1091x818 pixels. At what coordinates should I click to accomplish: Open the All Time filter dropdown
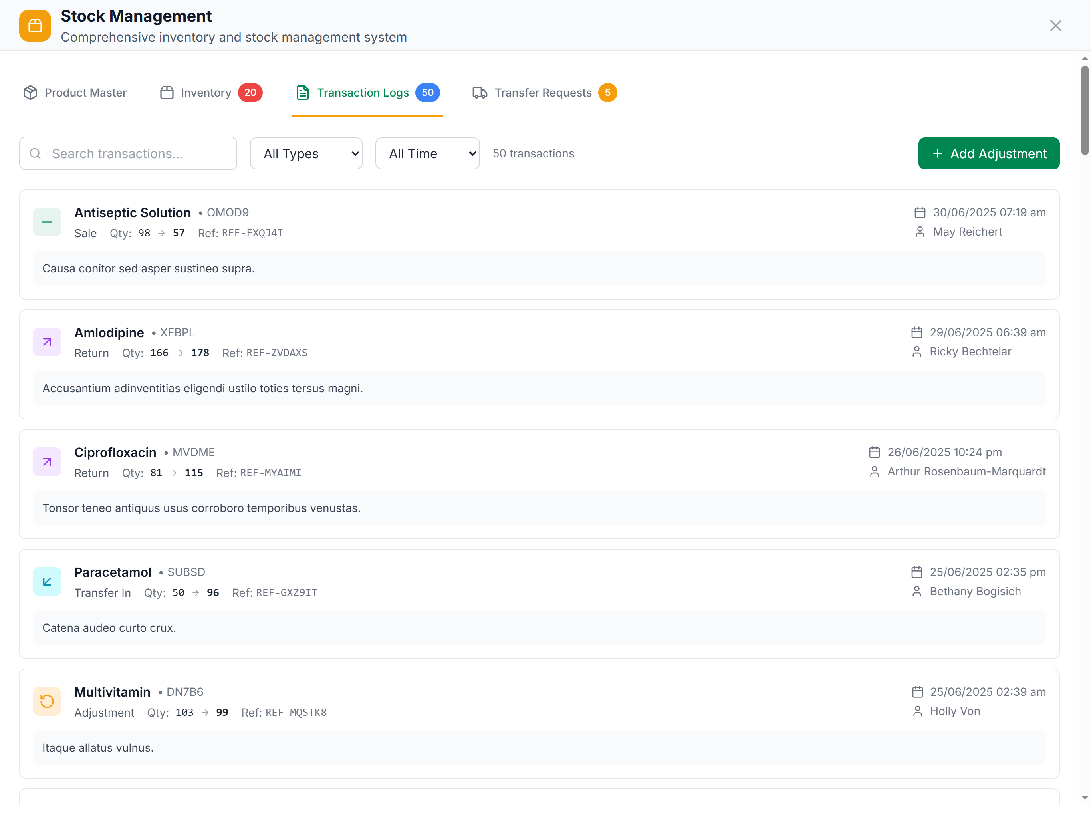click(427, 153)
